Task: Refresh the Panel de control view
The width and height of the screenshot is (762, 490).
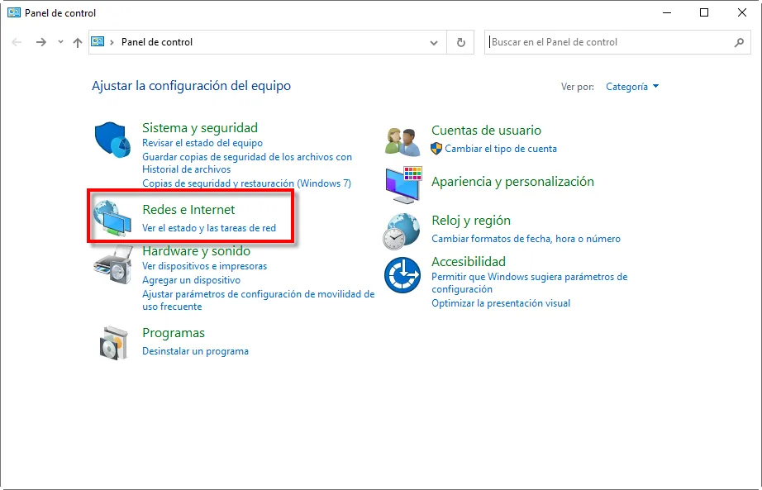Action: tap(460, 42)
